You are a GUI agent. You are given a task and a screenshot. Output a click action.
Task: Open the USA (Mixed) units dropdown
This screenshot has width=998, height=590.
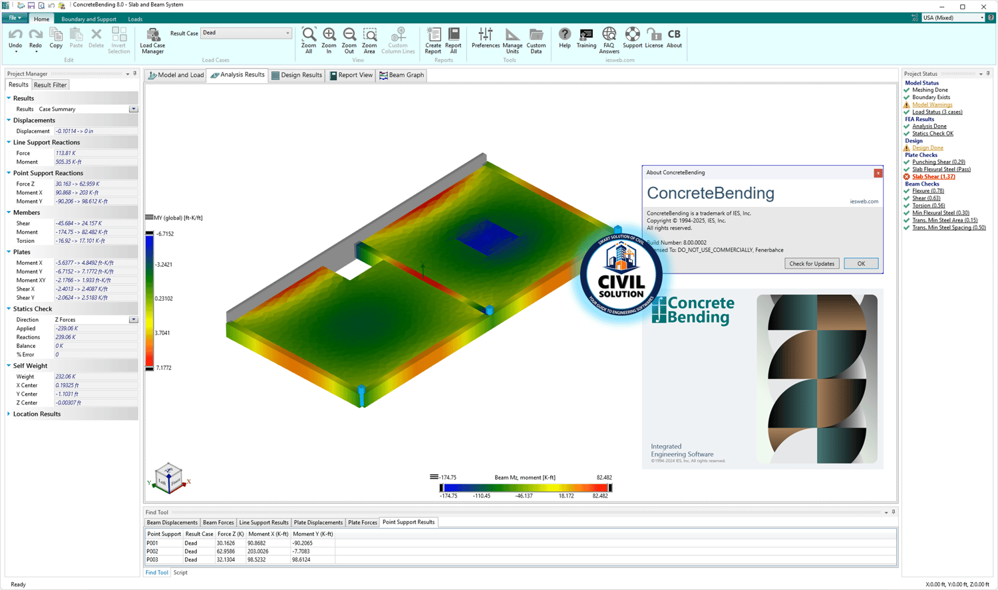pos(953,18)
